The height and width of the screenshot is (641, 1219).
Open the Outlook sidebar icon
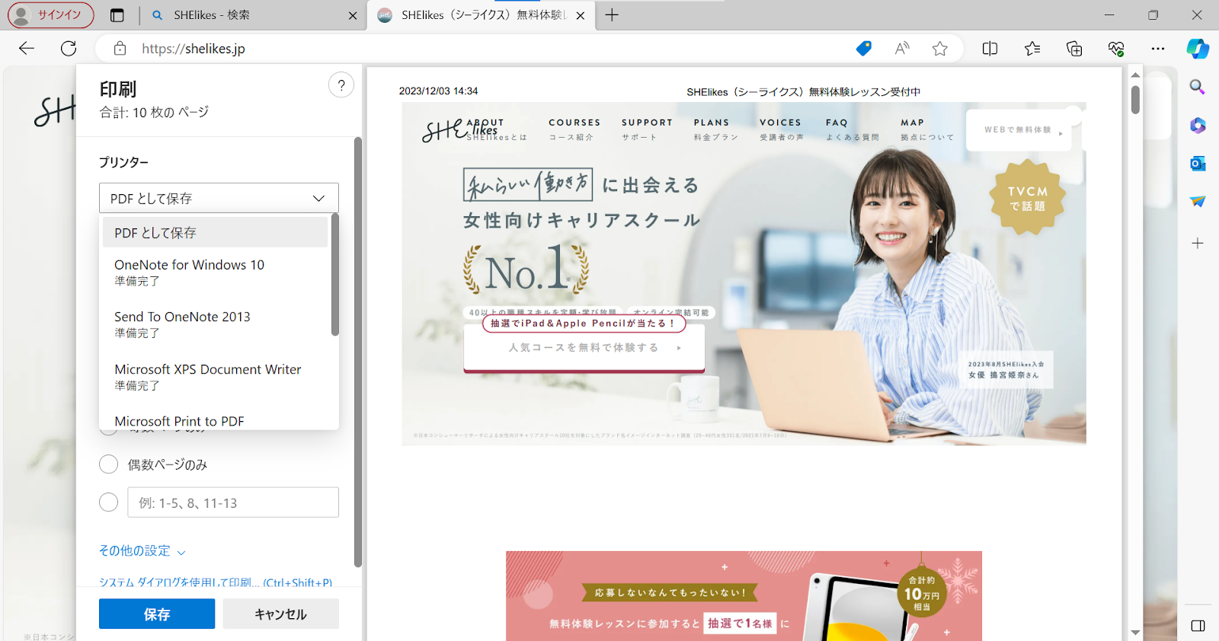1198,163
